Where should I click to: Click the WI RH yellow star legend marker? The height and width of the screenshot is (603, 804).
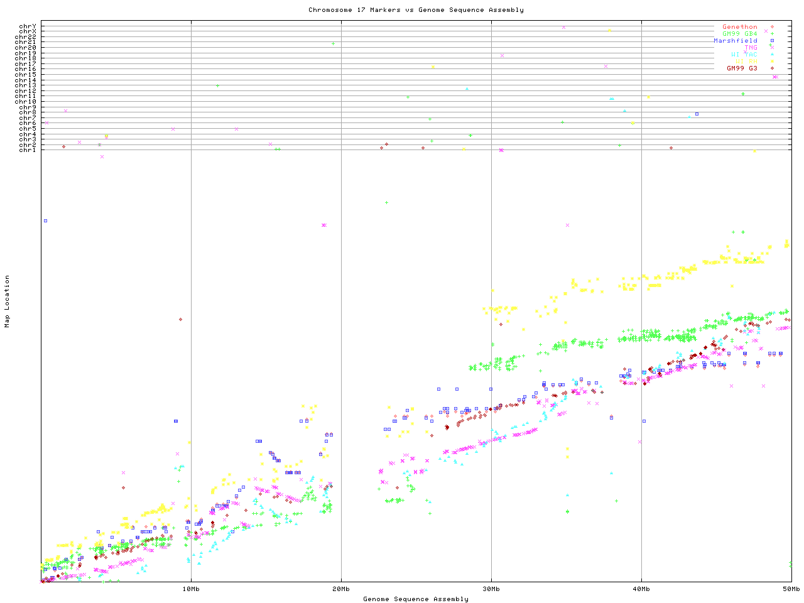[x=772, y=62]
